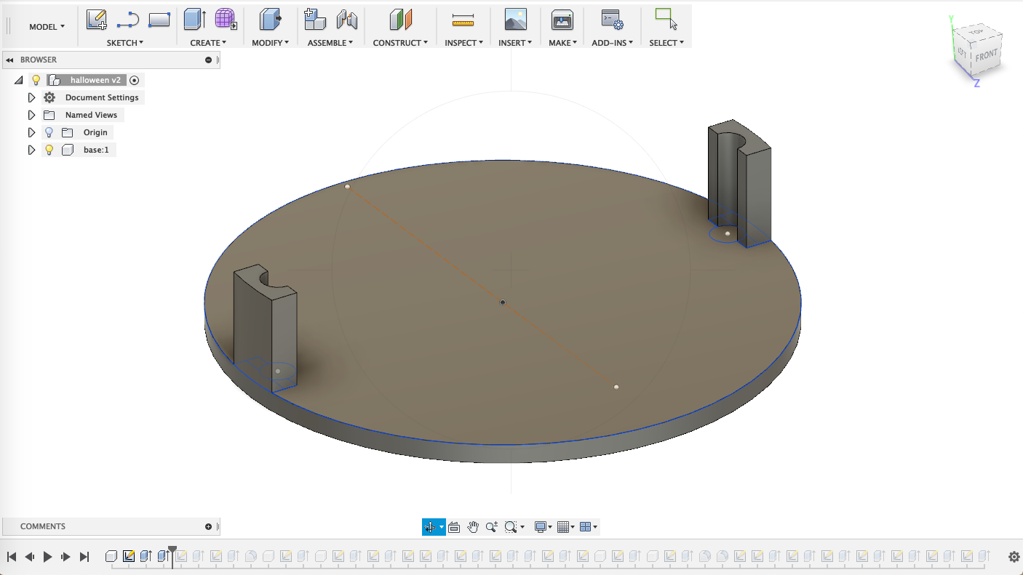Select the Zoom tool on the navigation bar
This screenshot has width=1023, height=575.
click(492, 527)
